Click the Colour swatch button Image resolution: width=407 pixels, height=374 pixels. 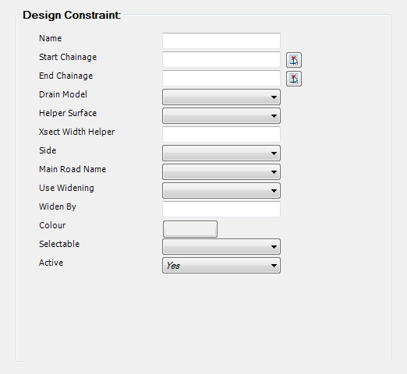[x=190, y=229]
